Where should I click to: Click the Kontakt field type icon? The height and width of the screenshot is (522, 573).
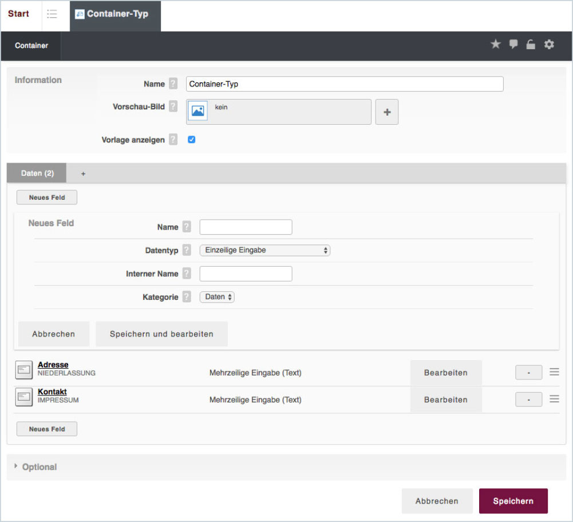click(23, 397)
